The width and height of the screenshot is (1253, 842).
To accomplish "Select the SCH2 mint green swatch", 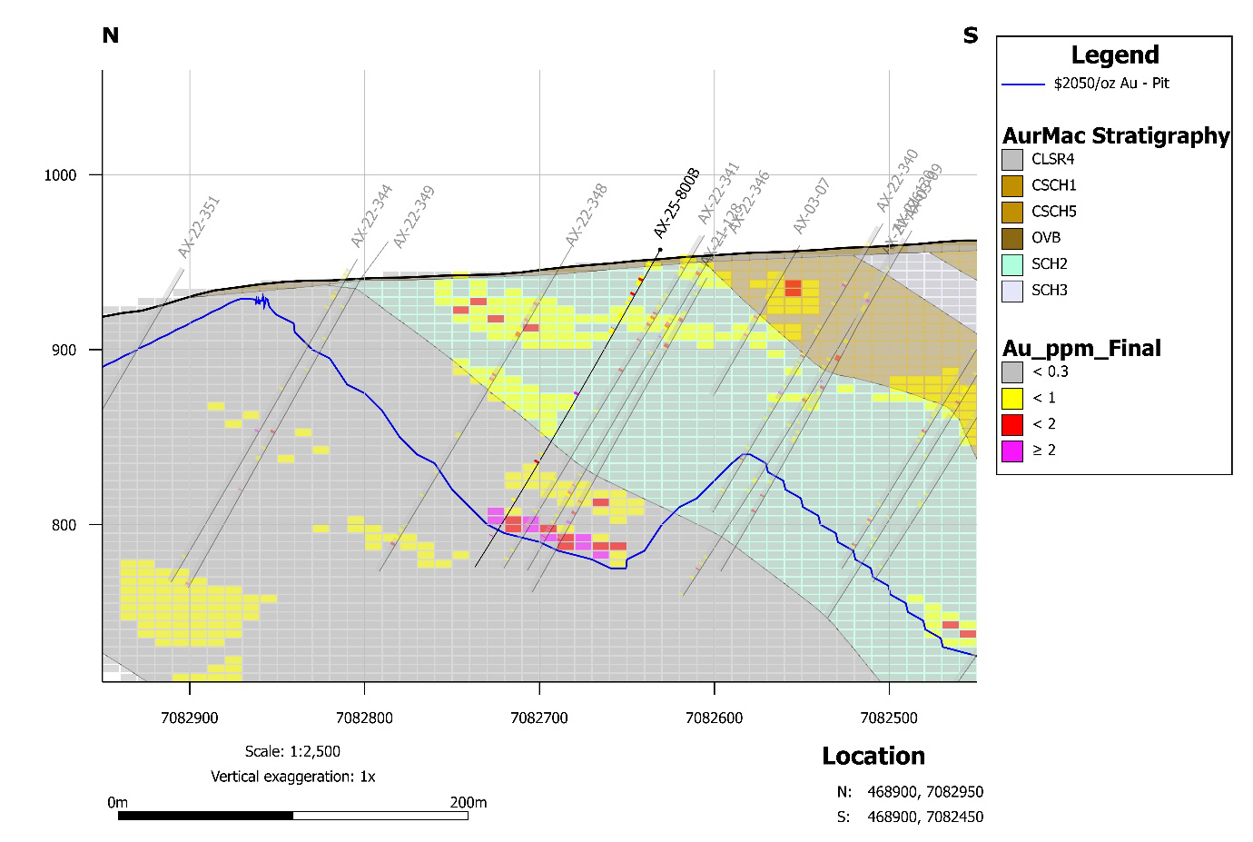I will 1011,264.
